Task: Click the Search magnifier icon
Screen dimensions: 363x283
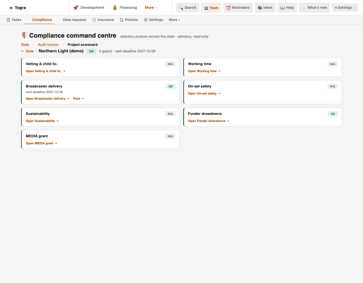Action: point(181,8)
